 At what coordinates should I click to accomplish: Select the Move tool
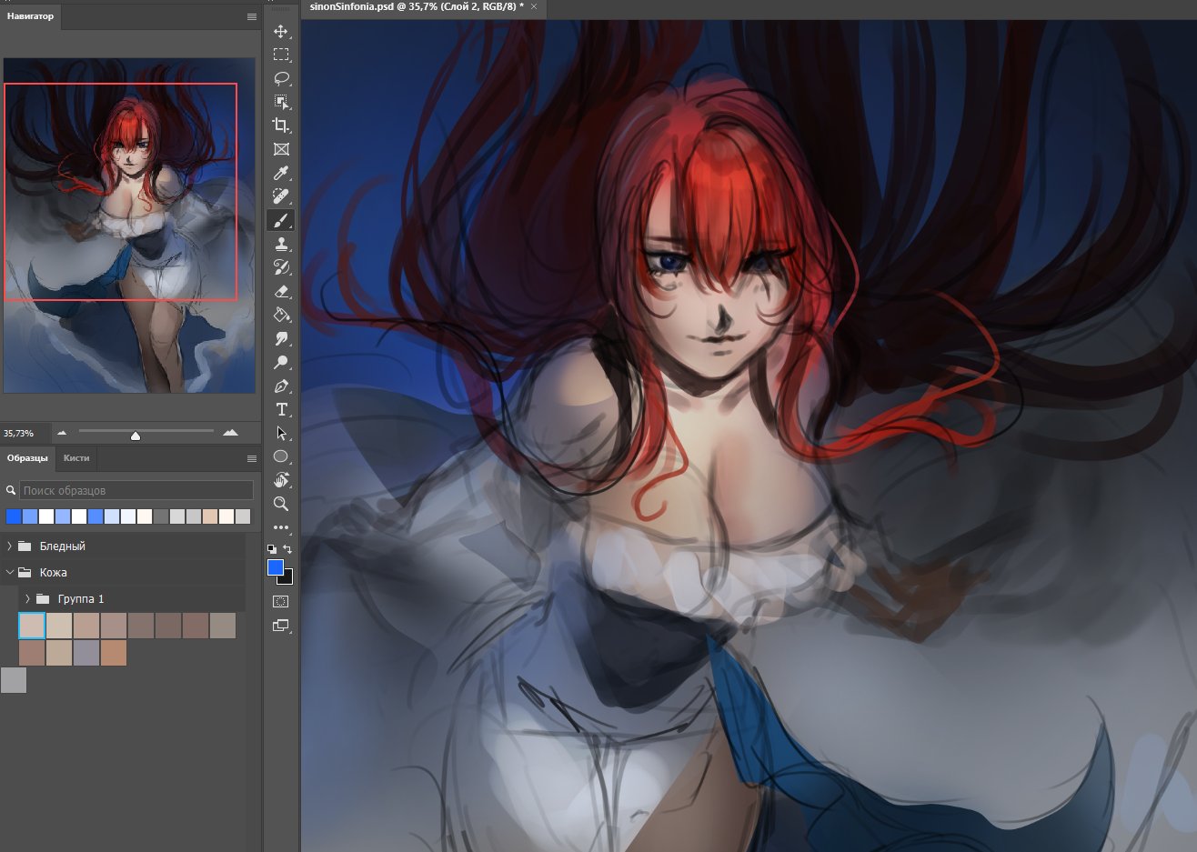click(281, 31)
